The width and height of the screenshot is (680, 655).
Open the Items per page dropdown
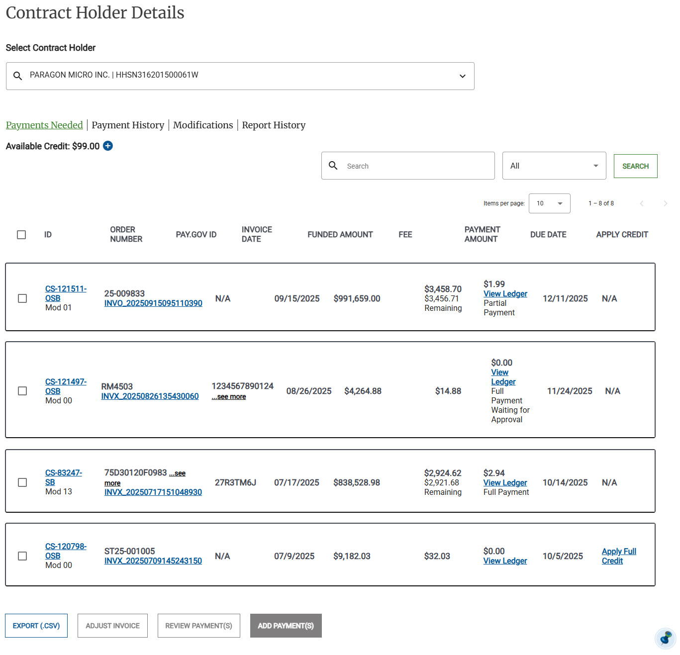pos(549,203)
